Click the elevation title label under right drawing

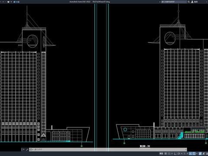[x=145, y=146]
